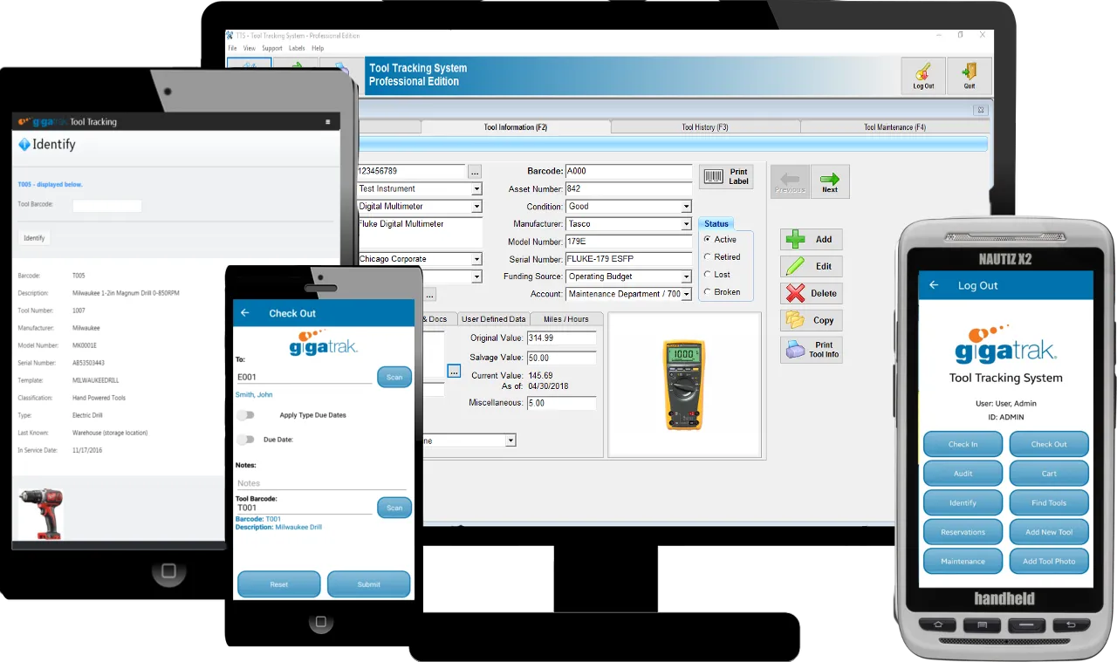Tap Check Out on the handheld
This screenshot has height=662, width=1117.
pyautogui.click(x=1049, y=444)
